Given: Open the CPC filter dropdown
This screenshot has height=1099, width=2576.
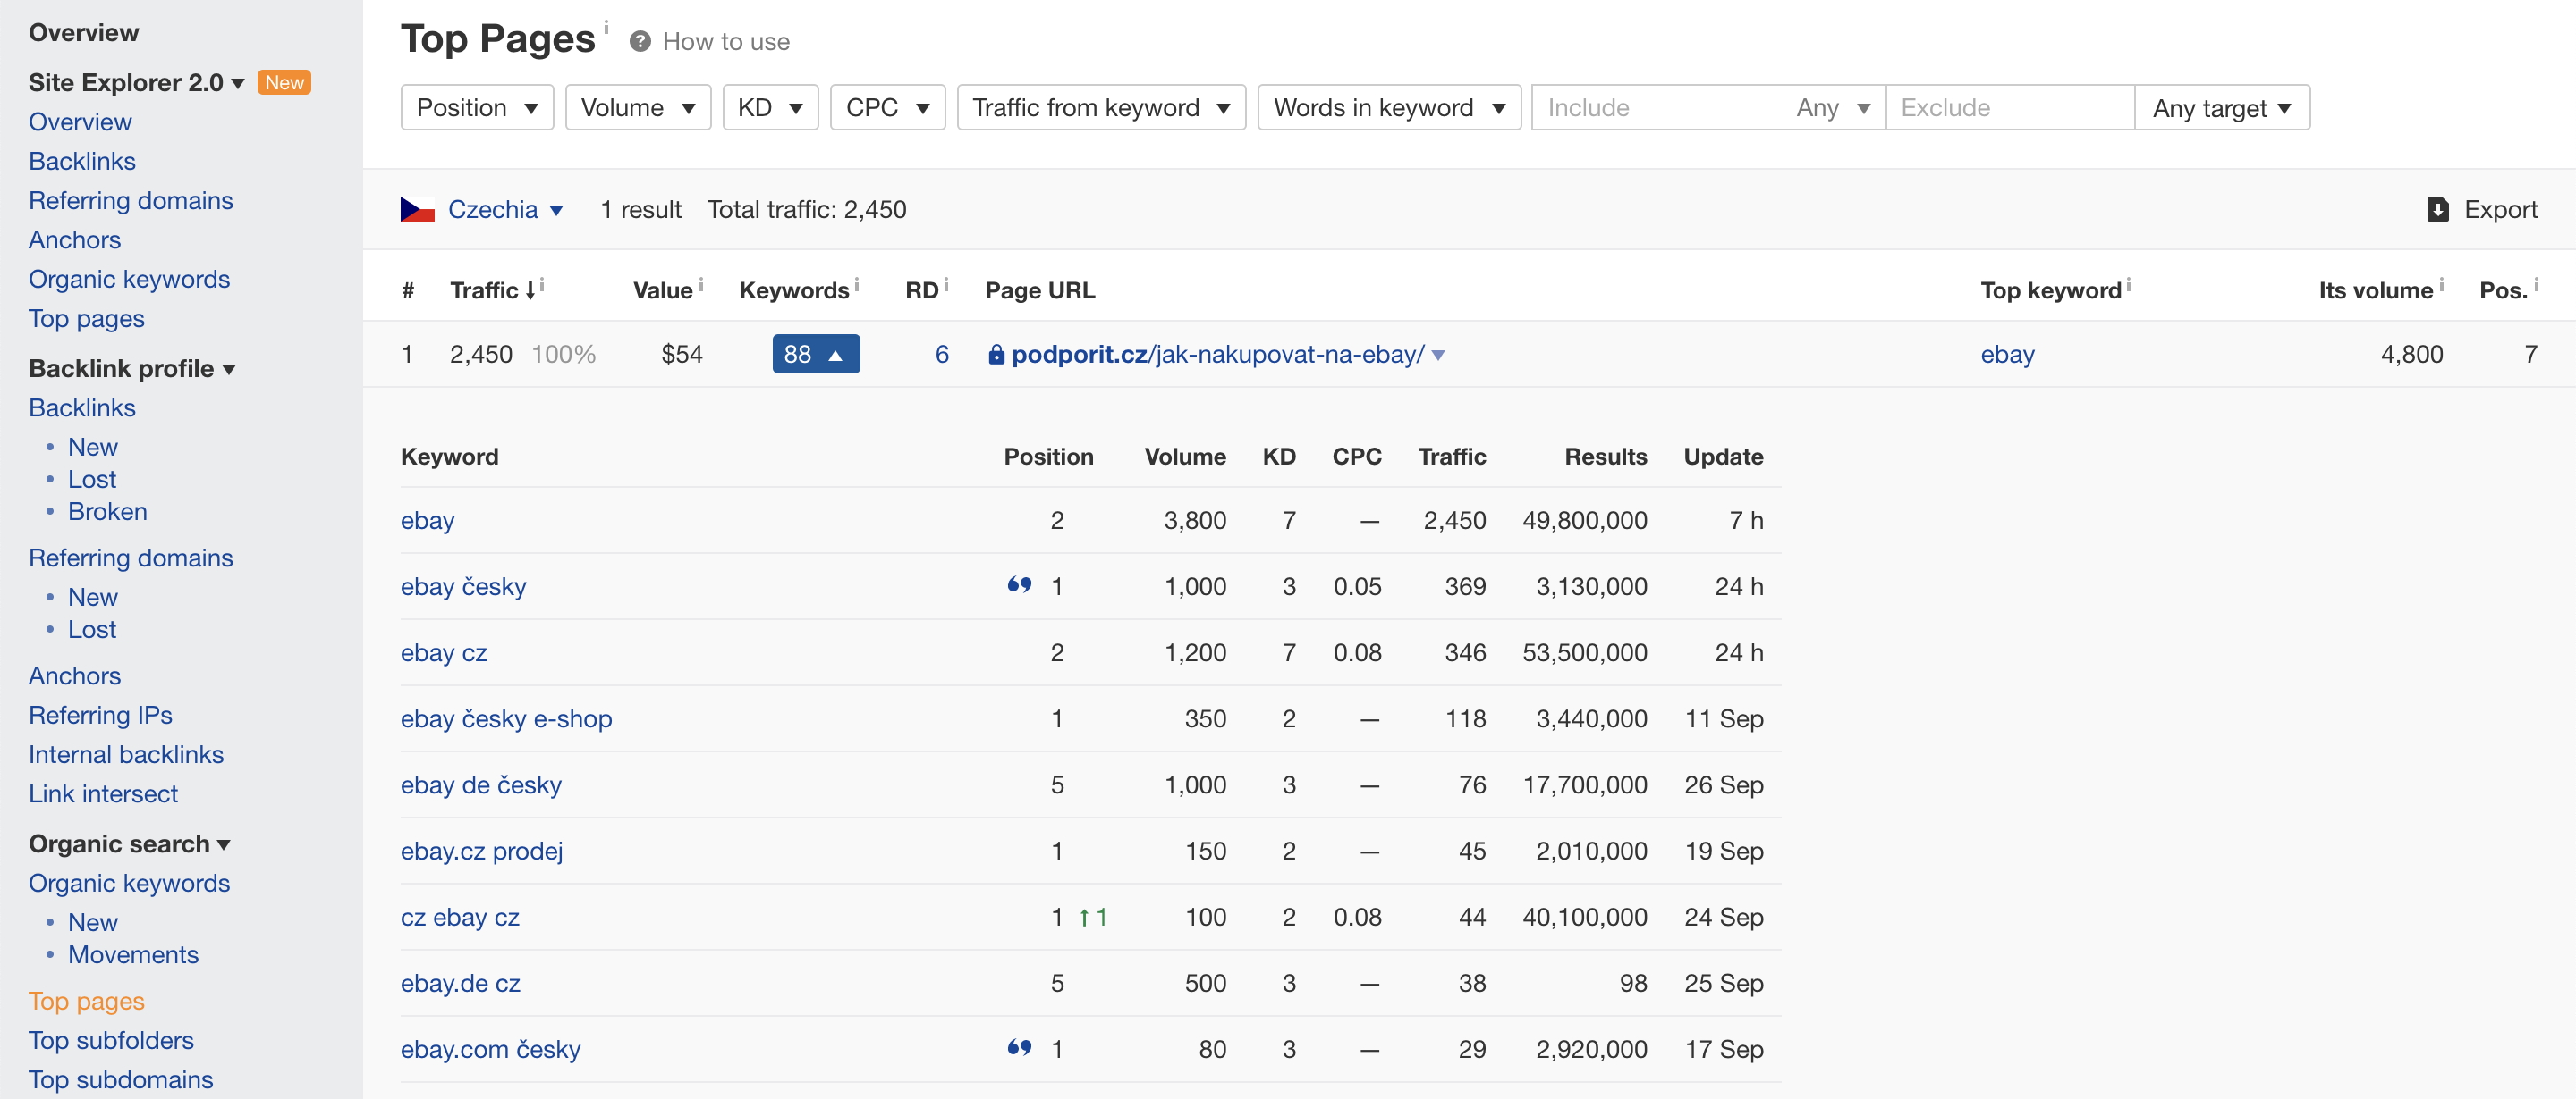Looking at the screenshot, I should (x=887, y=108).
